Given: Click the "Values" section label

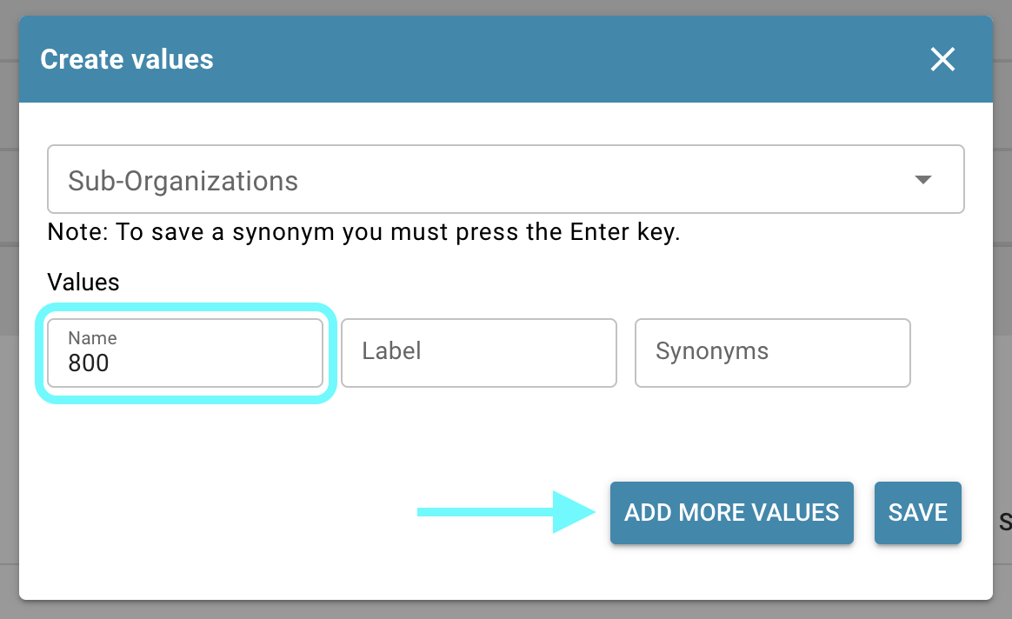Looking at the screenshot, I should tap(83, 282).
